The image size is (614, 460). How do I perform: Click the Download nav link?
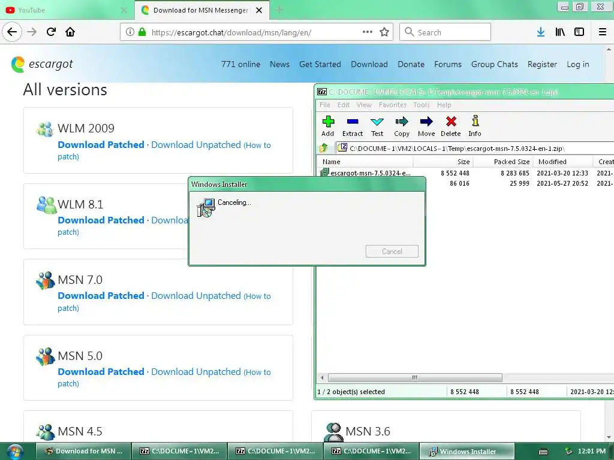369,64
